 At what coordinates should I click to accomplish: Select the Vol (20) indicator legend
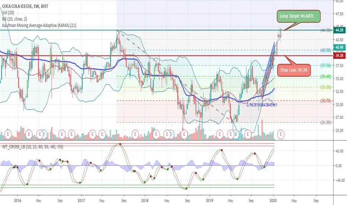click(8, 13)
